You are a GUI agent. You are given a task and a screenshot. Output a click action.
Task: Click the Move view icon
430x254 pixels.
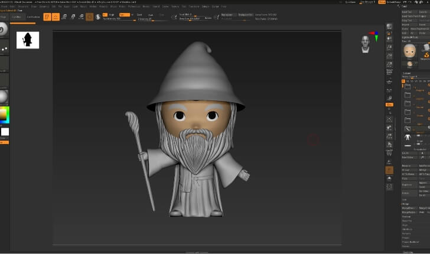[x=389, y=128]
